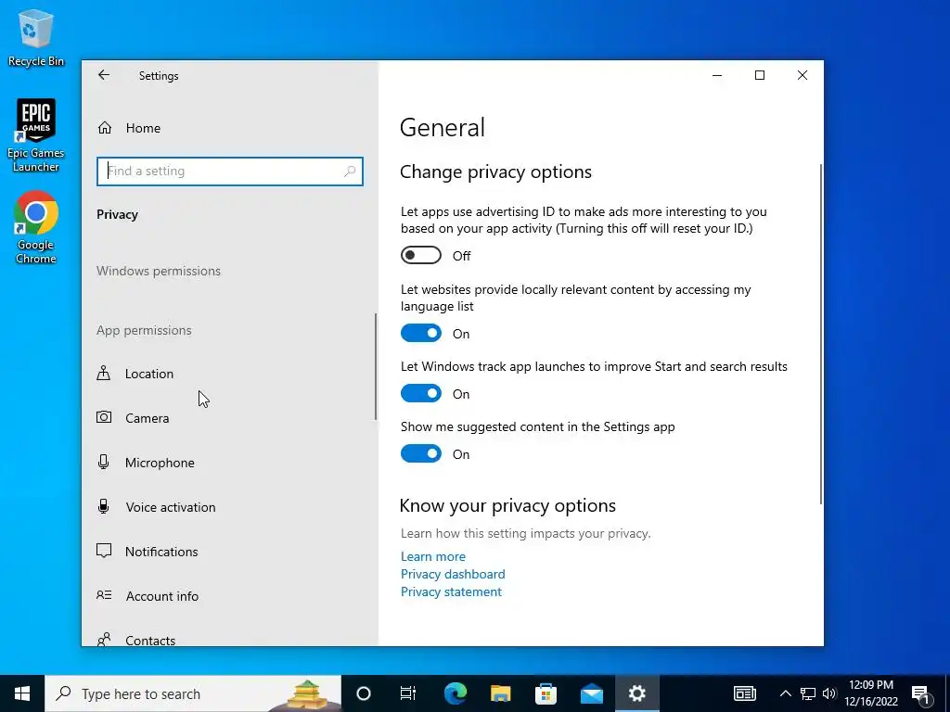Open the taskbar clock and date
The height and width of the screenshot is (712, 950).
tap(870, 693)
